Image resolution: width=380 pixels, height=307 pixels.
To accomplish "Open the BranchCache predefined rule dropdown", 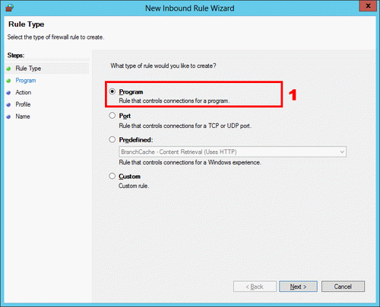I will [x=233, y=152].
